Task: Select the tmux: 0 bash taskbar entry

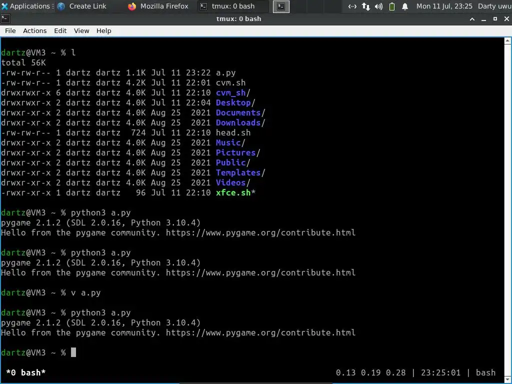Action: click(233, 6)
